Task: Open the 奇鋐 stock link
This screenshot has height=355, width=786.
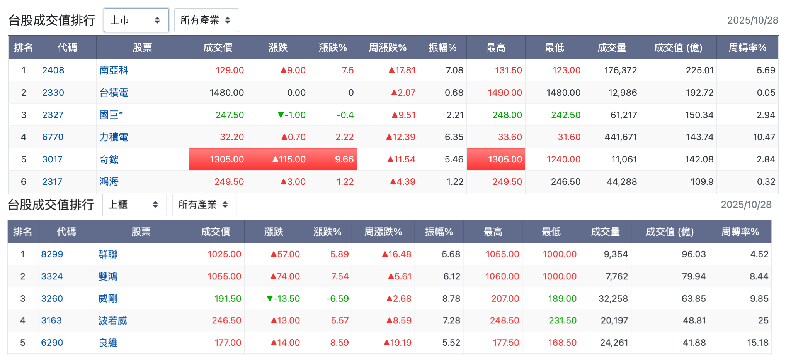Action: 109,159
